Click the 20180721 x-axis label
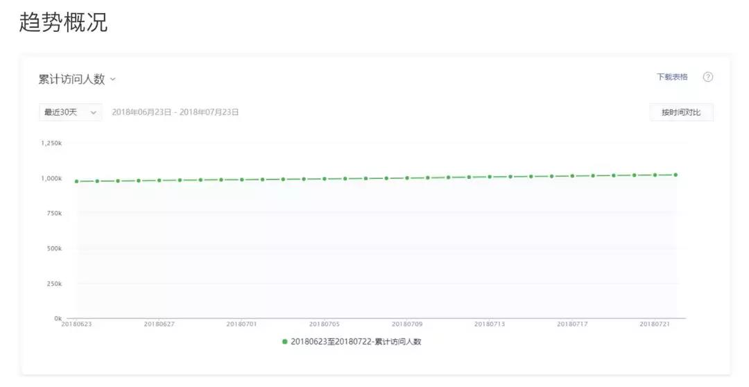The width and height of the screenshot is (749, 387). tap(655, 324)
